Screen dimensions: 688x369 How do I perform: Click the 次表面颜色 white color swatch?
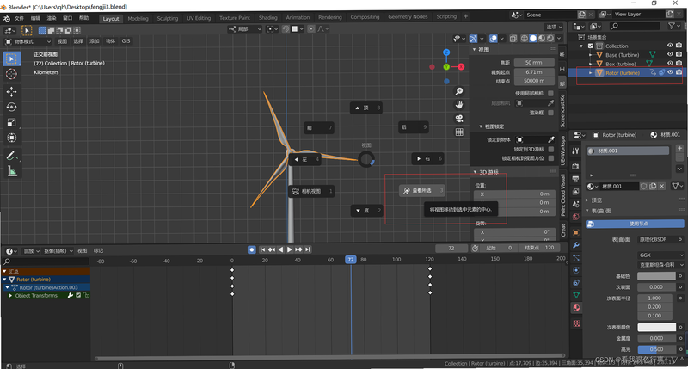[x=656, y=328]
